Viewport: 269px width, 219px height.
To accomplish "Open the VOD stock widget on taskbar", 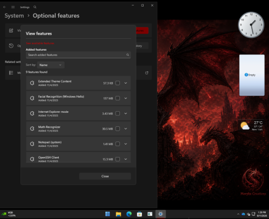I will click(x=9, y=214).
